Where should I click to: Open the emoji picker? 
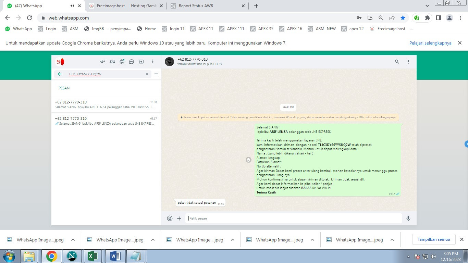click(x=170, y=218)
